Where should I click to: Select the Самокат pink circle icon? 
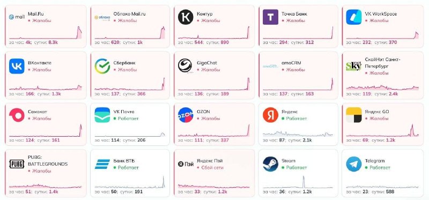coord(17,115)
